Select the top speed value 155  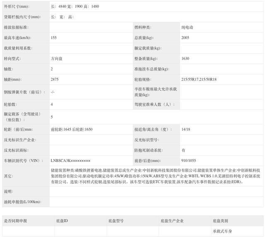click(54, 38)
